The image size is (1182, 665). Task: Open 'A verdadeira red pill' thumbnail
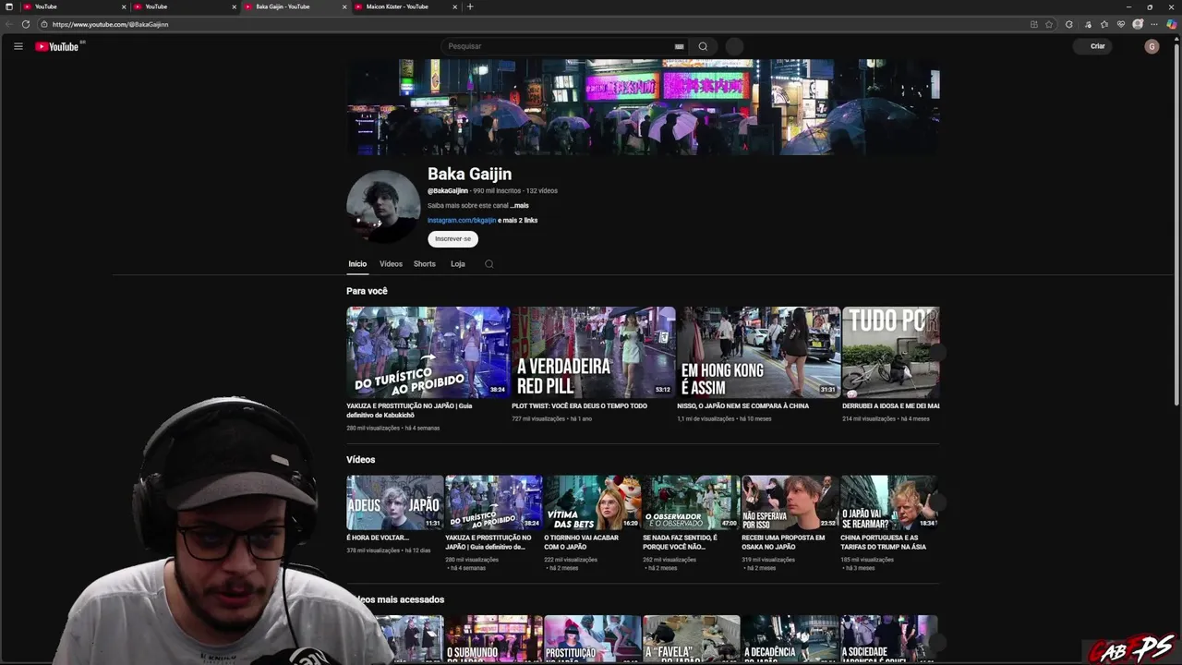click(x=594, y=352)
